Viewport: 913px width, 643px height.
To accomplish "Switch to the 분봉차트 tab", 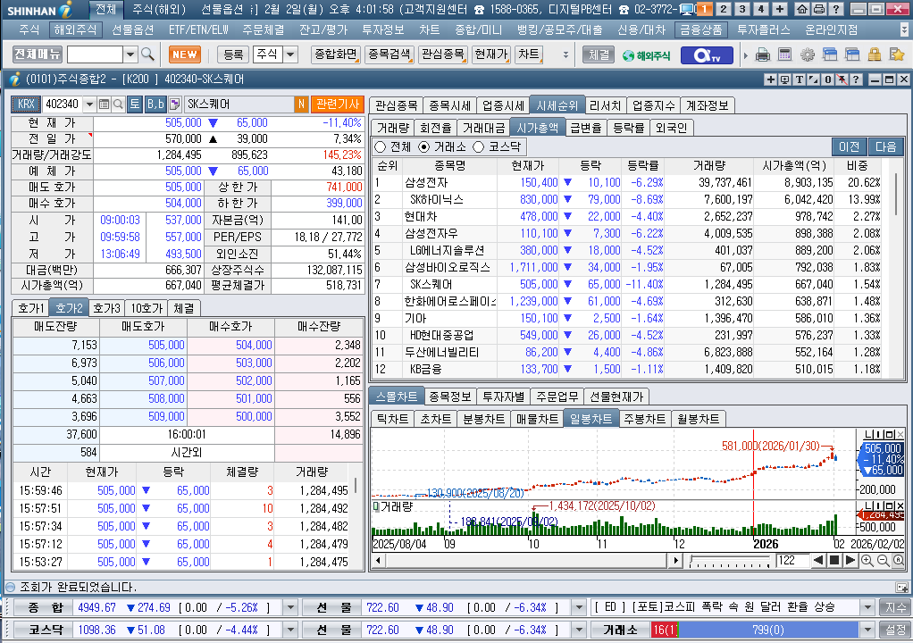I will click(483, 419).
